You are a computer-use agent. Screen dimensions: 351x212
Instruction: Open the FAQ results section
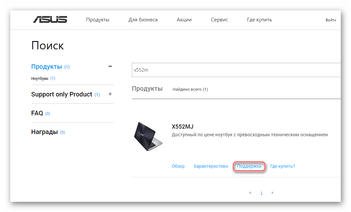click(x=37, y=113)
